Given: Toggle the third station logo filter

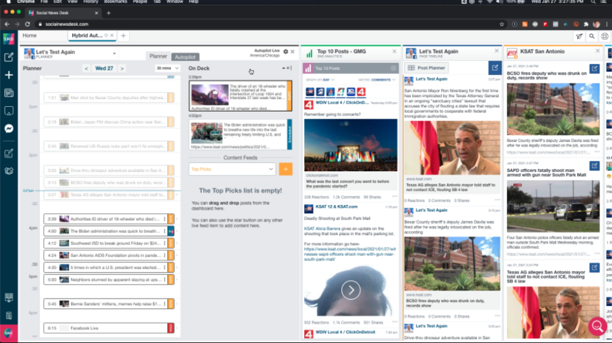Looking at the screenshot, I should (x=331, y=92).
